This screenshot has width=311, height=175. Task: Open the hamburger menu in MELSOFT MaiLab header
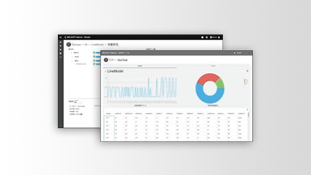coord(60,37)
